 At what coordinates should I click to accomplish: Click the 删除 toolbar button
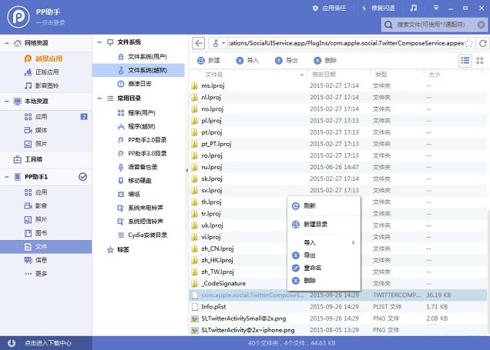pos(325,61)
